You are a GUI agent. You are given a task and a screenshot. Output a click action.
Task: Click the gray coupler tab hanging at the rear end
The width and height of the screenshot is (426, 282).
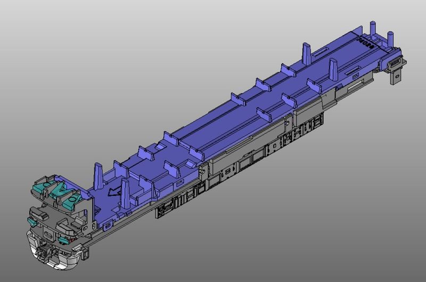397,75
